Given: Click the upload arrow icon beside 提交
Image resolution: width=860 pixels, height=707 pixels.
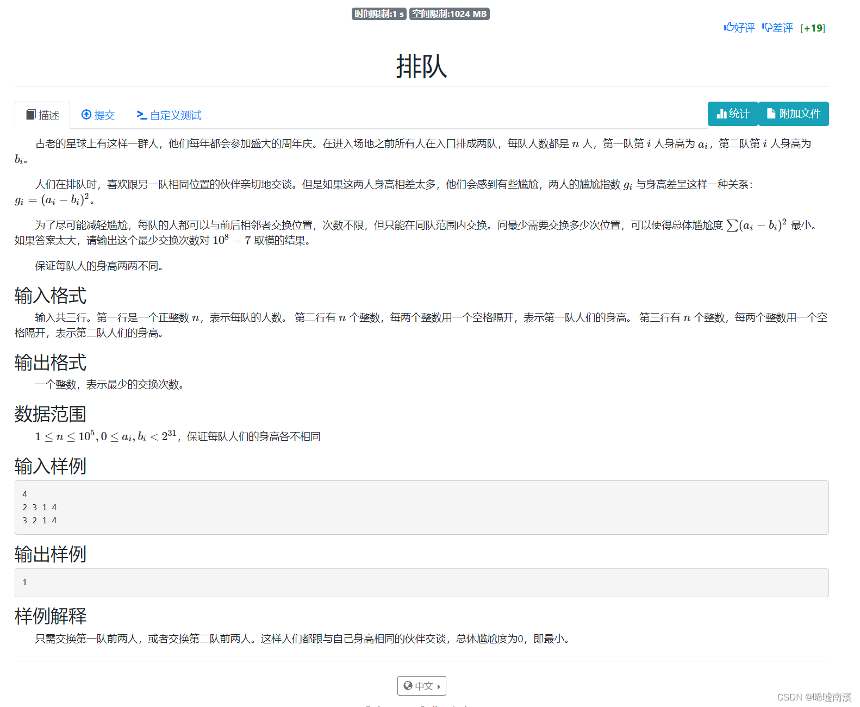Looking at the screenshot, I should [x=86, y=115].
